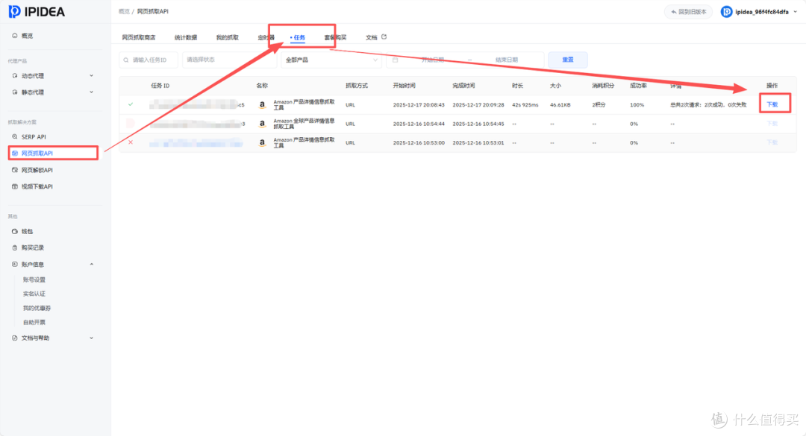This screenshot has width=806, height=436.
Task: Switch to the 网页抓取商店 tab
Action: point(138,37)
